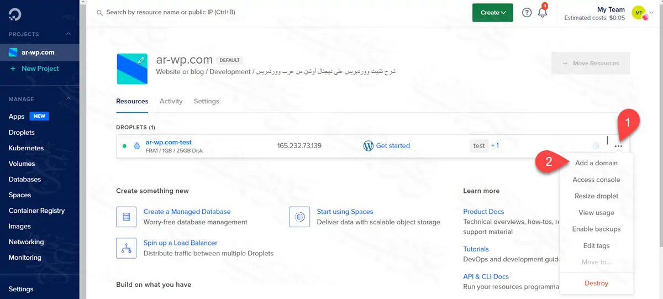663x299 pixels.
Task: Open Spaces in the sidebar
Action: click(x=20, y=195)
